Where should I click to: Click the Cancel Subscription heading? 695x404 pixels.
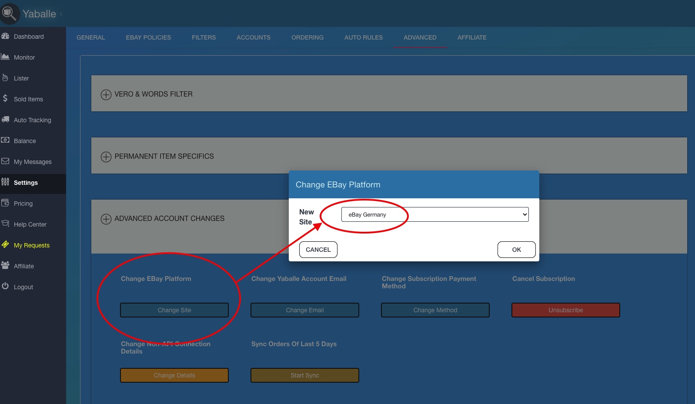click(x=544, y=279)
